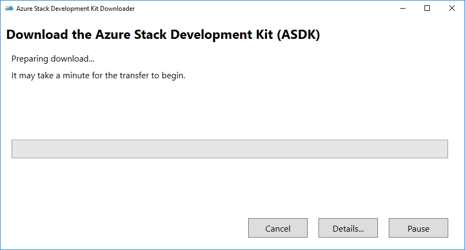Close the Downloader window with the X
Image resolution: width=465 pixels, height=250 pixels.
point(451,8)
